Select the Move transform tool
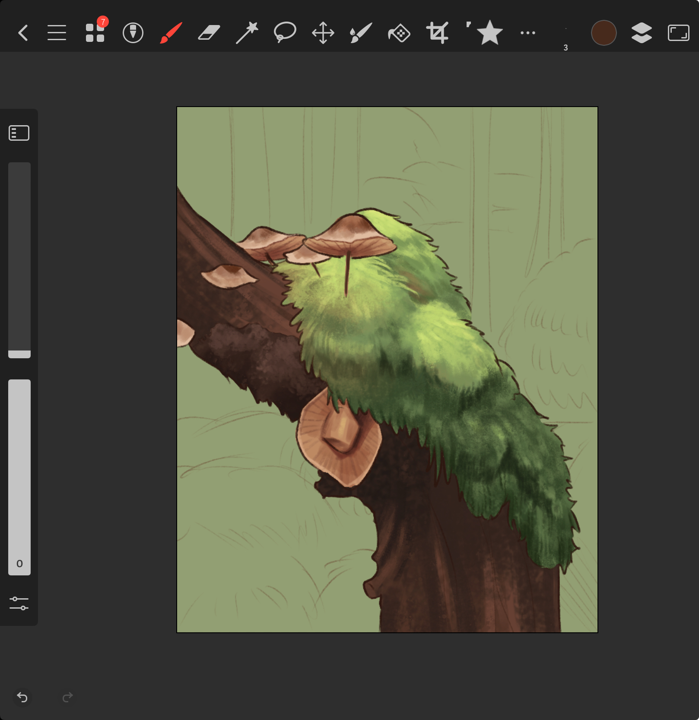This screenshot has width=699, height=720. pos(323,33)
